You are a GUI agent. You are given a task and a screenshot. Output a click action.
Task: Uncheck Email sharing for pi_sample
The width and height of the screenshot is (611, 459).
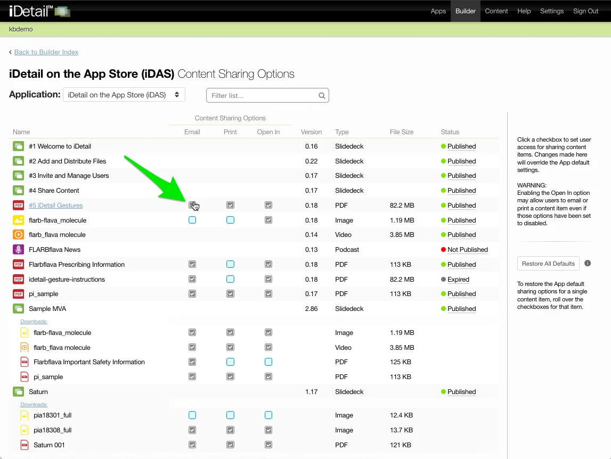pyautogui.click(x=192, y=294)
